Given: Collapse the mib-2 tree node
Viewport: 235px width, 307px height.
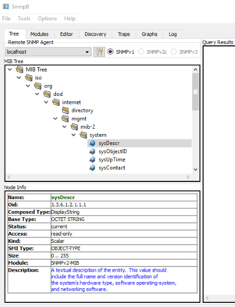Looking at the screenshot, I should click(x=65, y=127).
